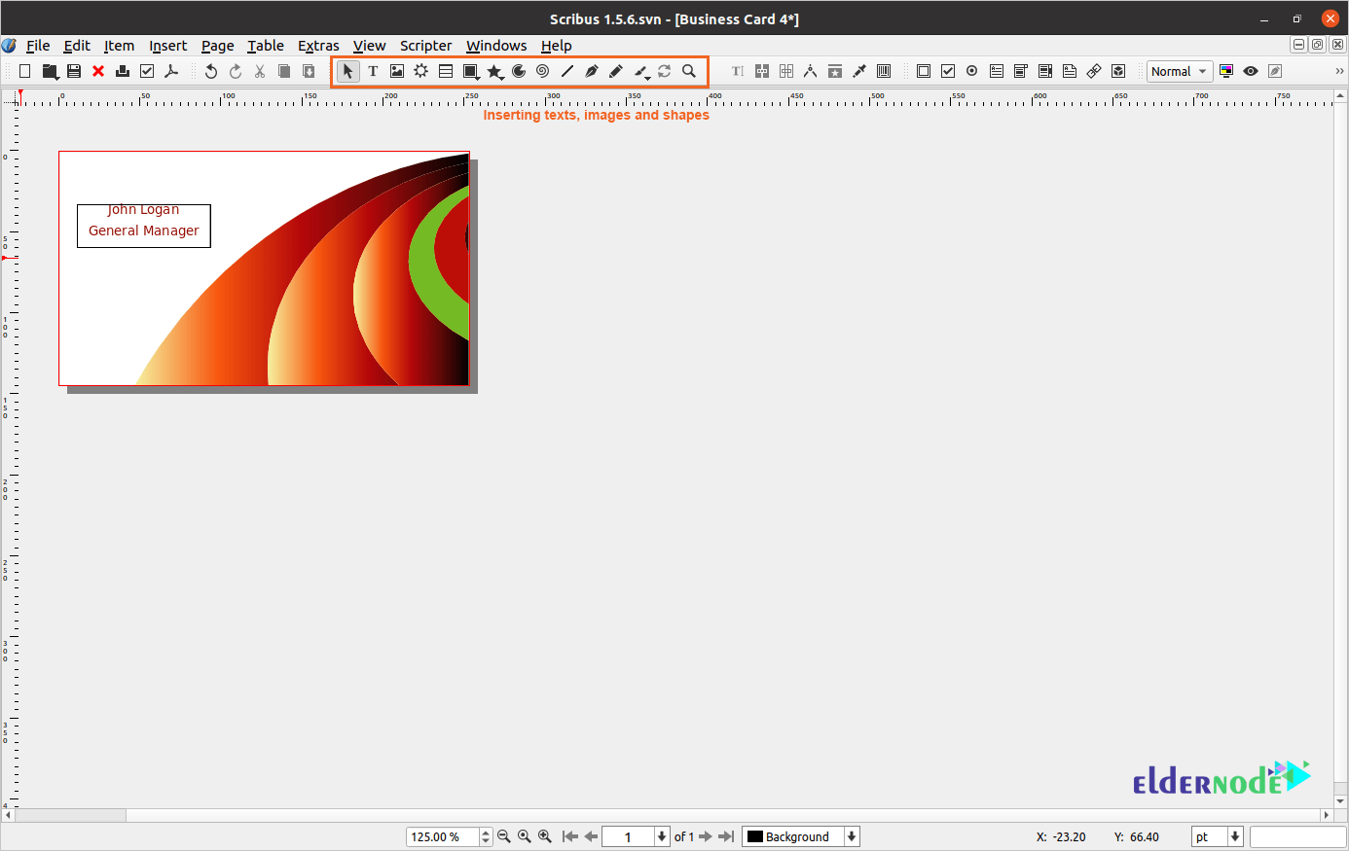Image resolution: width=1349 pixels, height=851 pixels.
Task: Save the document with the floppy icon
Action: tap(74, 71)
